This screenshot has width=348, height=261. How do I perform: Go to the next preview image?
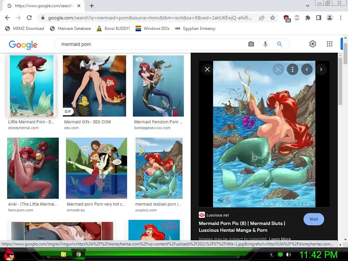pyautogui.click(x=321, y=69)
